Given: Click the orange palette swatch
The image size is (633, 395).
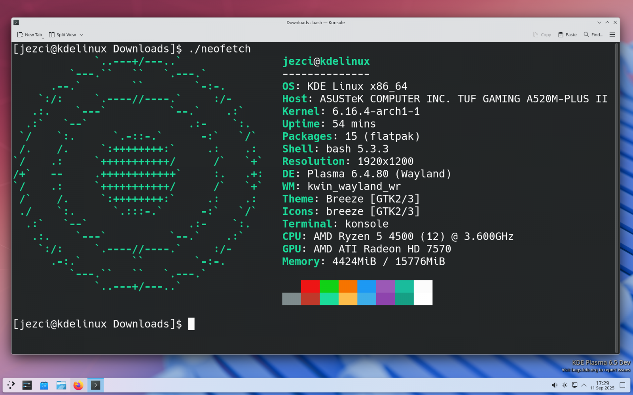Looking at the screenshot, I should pyautogui.click(x=348, y=286).
